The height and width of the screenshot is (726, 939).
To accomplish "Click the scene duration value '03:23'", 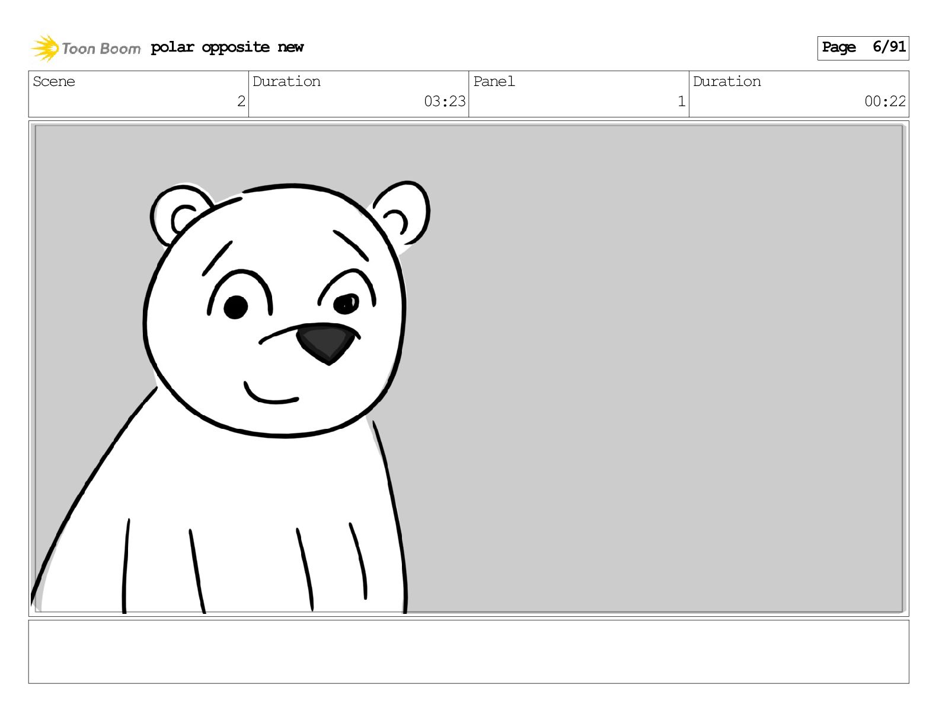I will tap(445, 101).
